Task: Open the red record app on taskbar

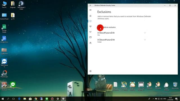Action: [52, 99]
